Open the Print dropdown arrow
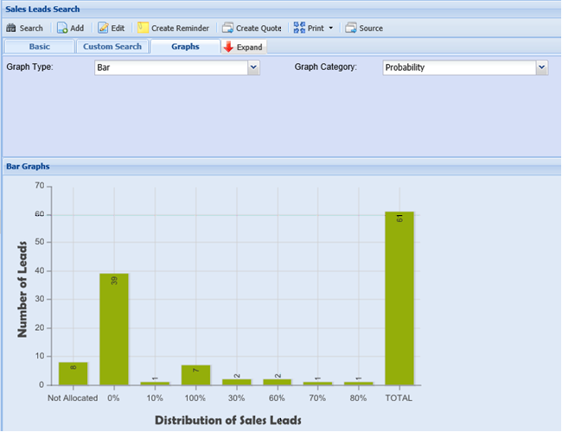 [330, 29]
